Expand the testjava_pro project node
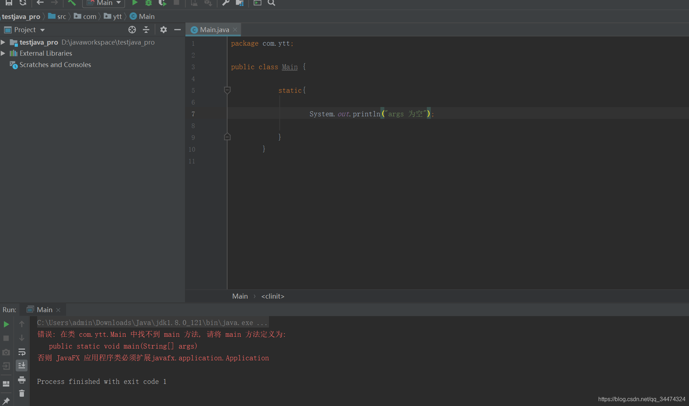Image resolution: width=689 pixels, height=406 pixels. [3, 42]
